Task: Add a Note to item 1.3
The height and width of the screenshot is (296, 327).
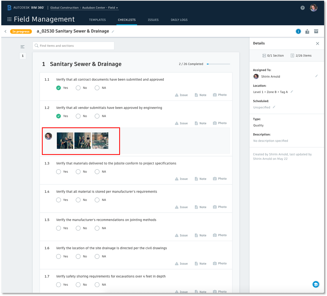Action: click(200, 179)
